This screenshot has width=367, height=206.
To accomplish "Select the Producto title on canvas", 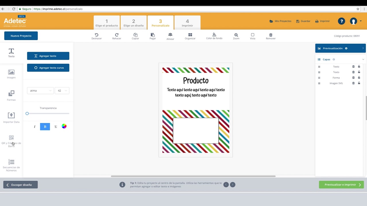I will tap(196, 80).
